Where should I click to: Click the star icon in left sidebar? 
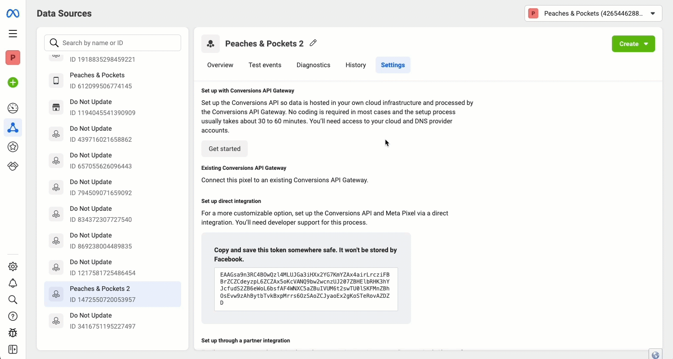(x=13, y=147)
